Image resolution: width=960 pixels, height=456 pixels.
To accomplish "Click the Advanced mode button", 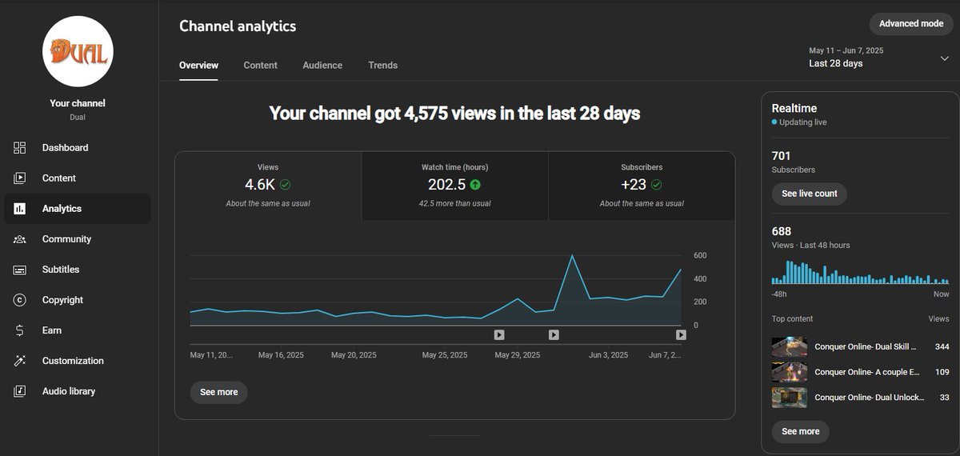I will (x=911, y=24).
